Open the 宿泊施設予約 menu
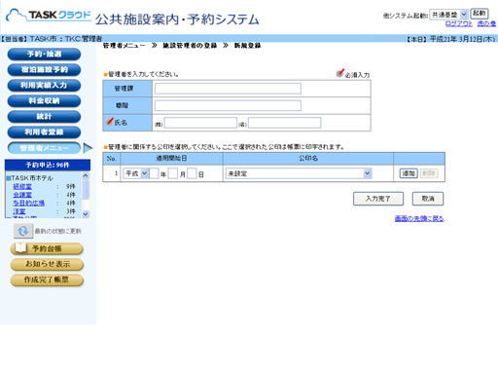Image resolution: width=498 pixels, height=374 pixels. point(44,70)
